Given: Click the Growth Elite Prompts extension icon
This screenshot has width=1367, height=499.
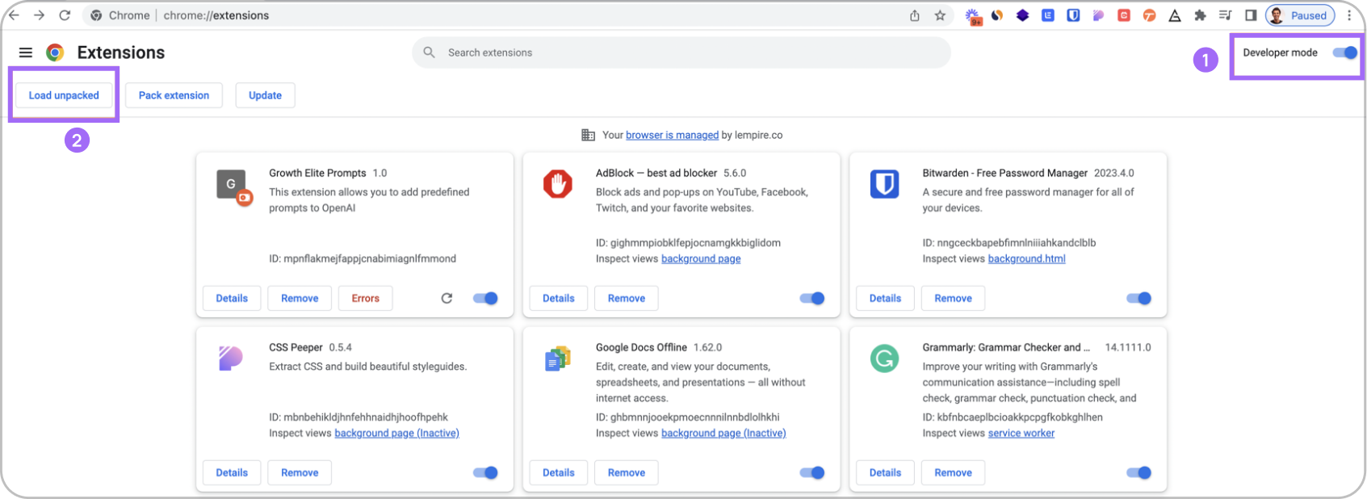Looking at the screenshot, I should coord(234,187).
